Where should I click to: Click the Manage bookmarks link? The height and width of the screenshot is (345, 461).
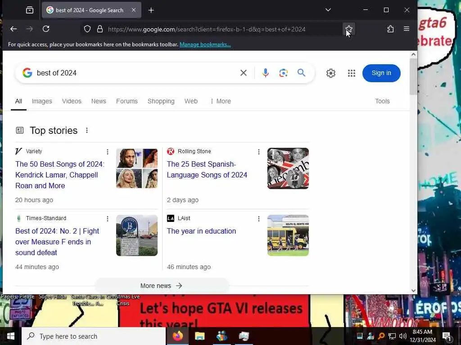[x=205, y=44]
